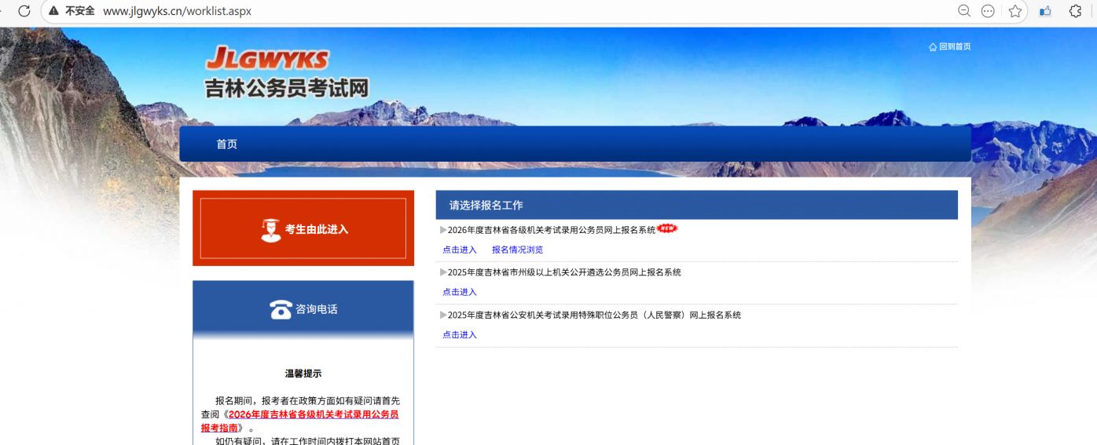Click 点击进入 under 2026年度 公务员 system
Viewport: 1097px width, 445px height.
tap(460, 250)
